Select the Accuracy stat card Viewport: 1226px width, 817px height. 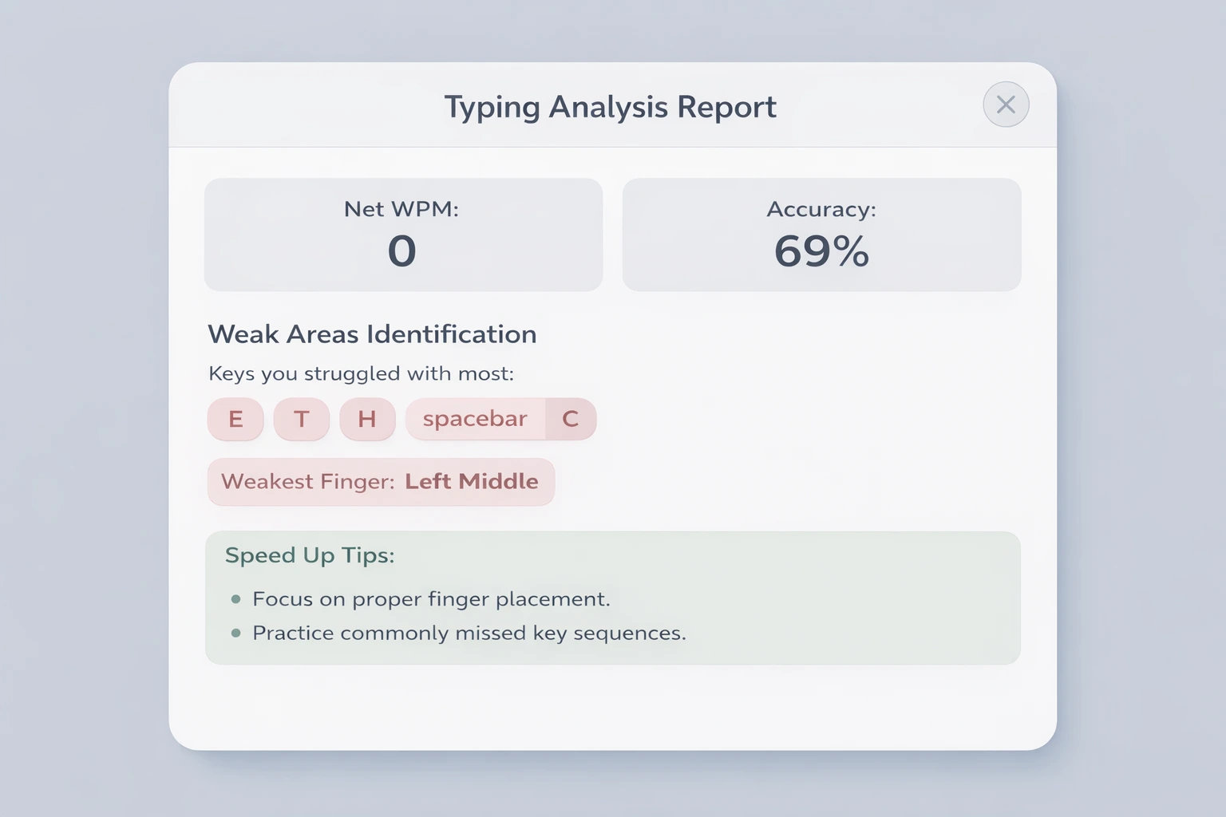pyautogui.click(x=821, y=234)
